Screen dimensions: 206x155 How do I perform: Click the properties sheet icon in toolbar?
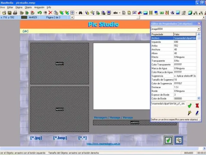[184, 13]
